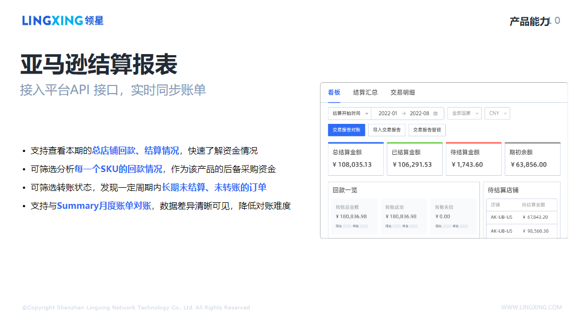The width and height of the screenshot is (587, 324).
Task: Click the ¥1,743.60 pending value
Action: point(467,165)
